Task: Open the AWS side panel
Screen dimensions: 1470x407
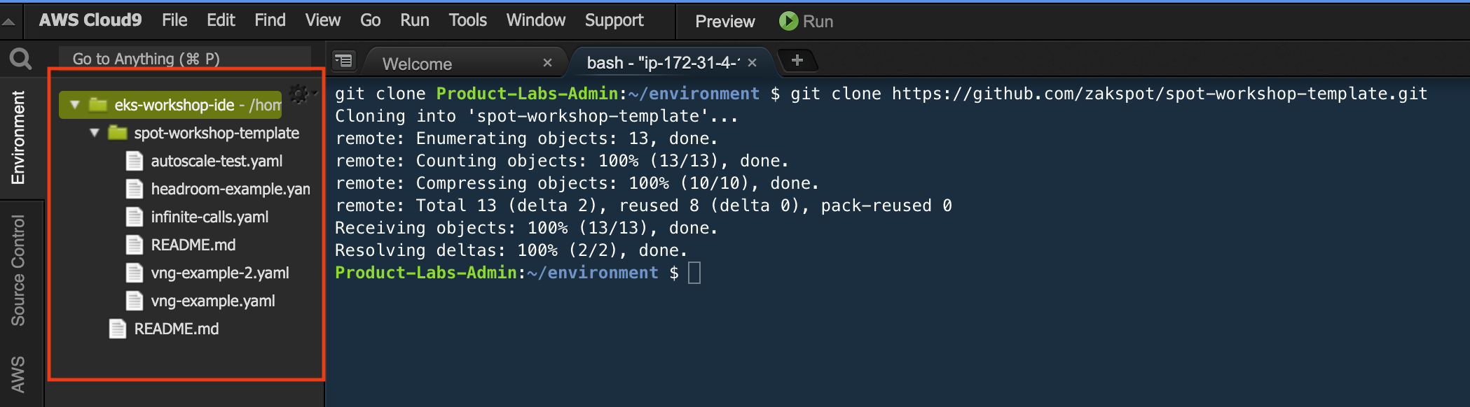Action: click(18, 374)
